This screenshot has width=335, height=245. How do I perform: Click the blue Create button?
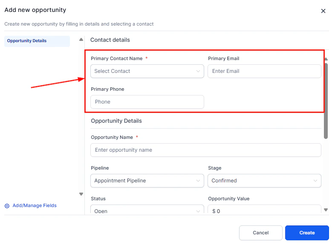coord(307,233)
